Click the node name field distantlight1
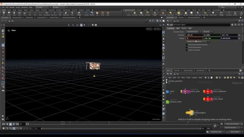Screen dimensions: 244x137 (202, 25)
